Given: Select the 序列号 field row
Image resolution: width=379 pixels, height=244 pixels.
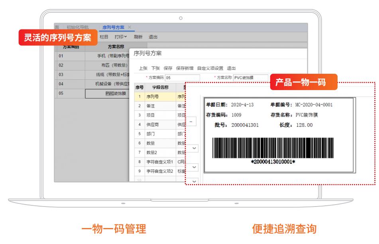Looking at the screenshot, I should point(152,96).
